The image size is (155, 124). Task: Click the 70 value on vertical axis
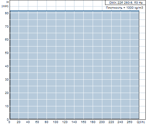pyautogui.click(x=7, y=27)
